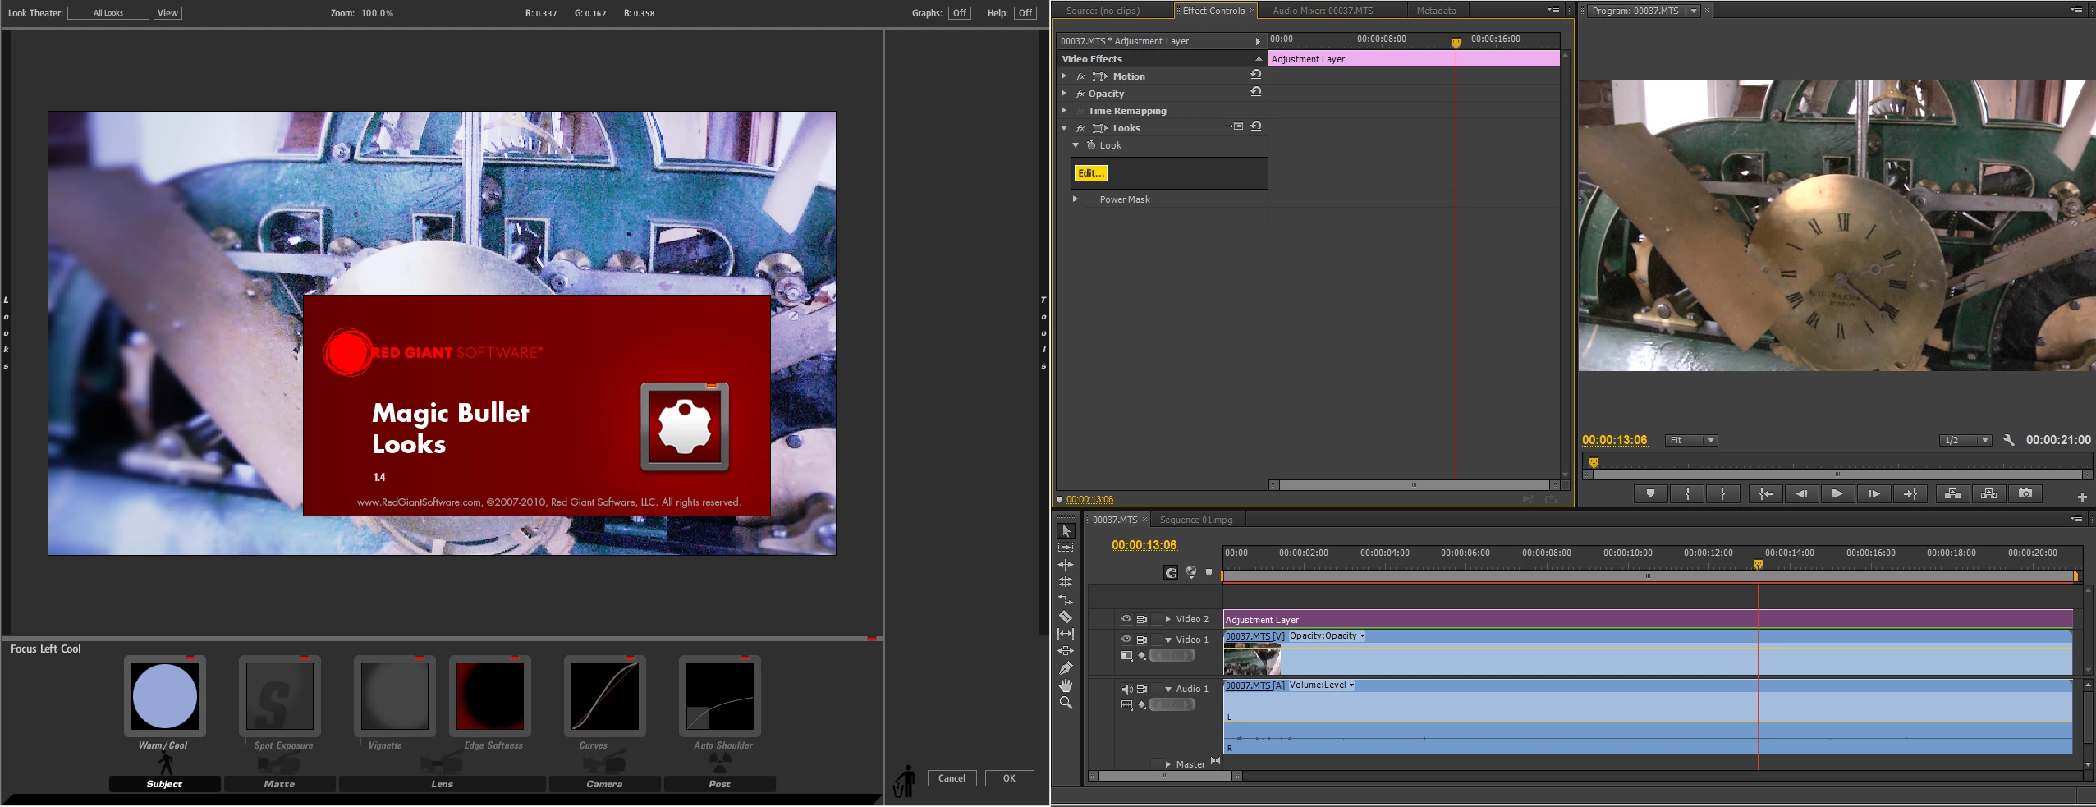Click the Extract button in Program monitor
This screenshot has height=807, width=2096.
[1989, 493]
